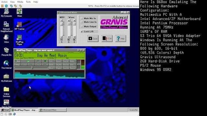Click the About button in ModPlug Player
207x116 pixels.
point(52,68)
